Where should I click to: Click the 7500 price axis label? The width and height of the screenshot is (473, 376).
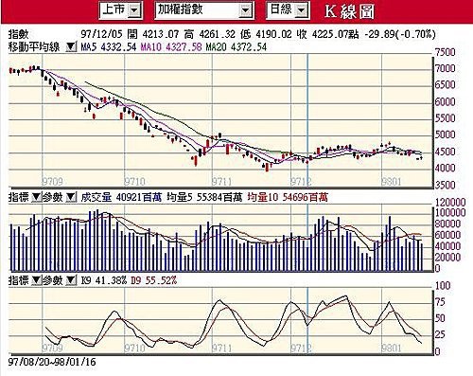click(446, 52)
